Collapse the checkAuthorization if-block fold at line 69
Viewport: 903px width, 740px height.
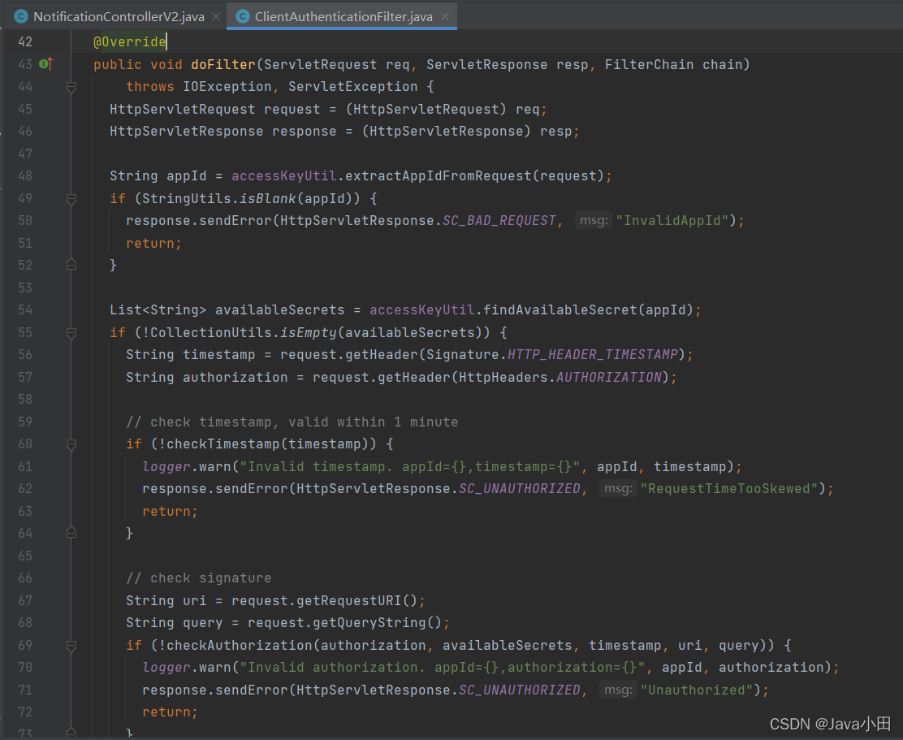click(71, 646)
